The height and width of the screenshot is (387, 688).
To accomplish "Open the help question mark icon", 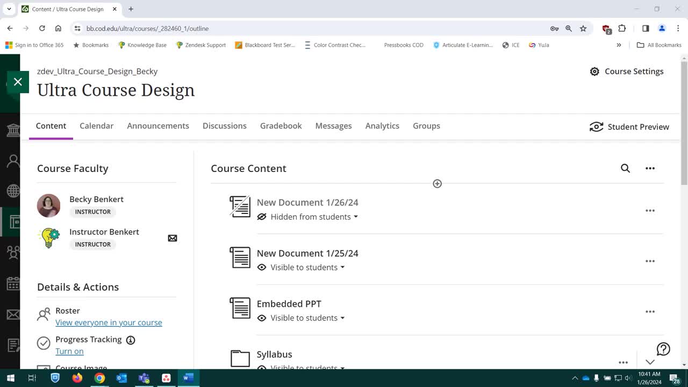I will pos(663,349).
